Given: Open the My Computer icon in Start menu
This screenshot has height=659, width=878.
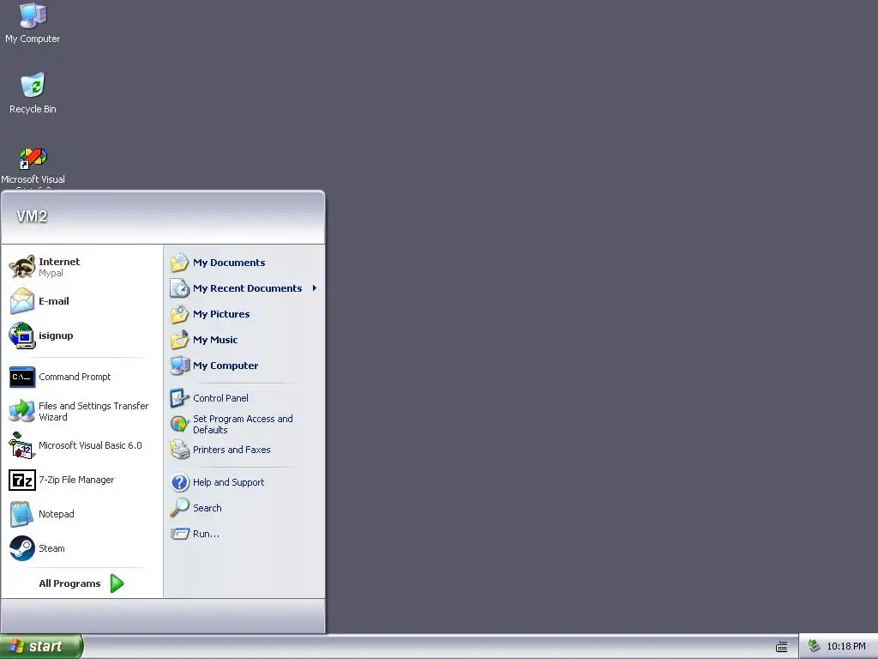Looking at the screenshot, I should (x=180, y=366).
